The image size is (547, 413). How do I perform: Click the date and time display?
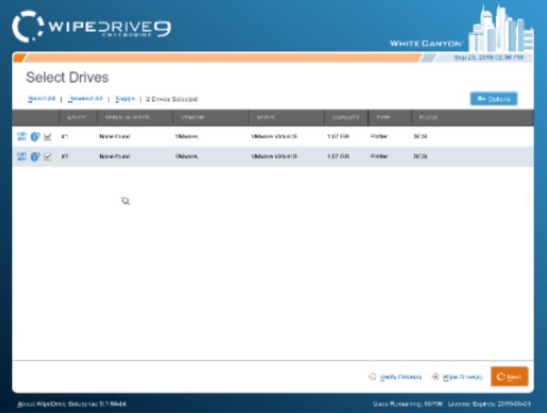tap(489, 57)
